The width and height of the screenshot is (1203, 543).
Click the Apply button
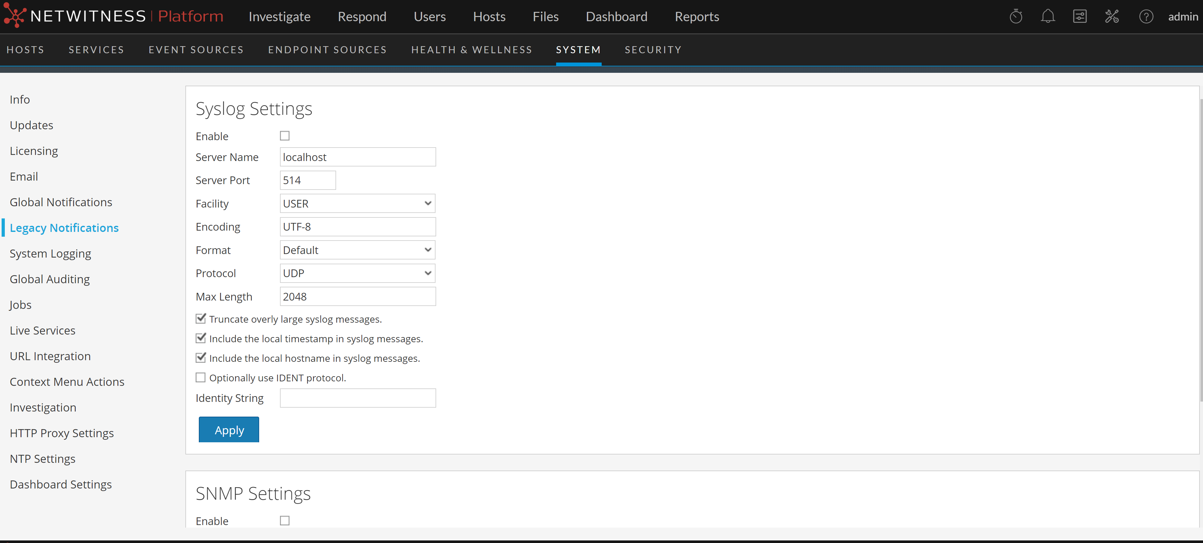click(x=229, y=429)
